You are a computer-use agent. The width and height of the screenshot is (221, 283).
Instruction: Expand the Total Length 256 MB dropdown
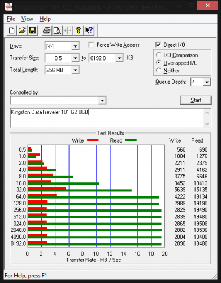click(x=75, y=70)
